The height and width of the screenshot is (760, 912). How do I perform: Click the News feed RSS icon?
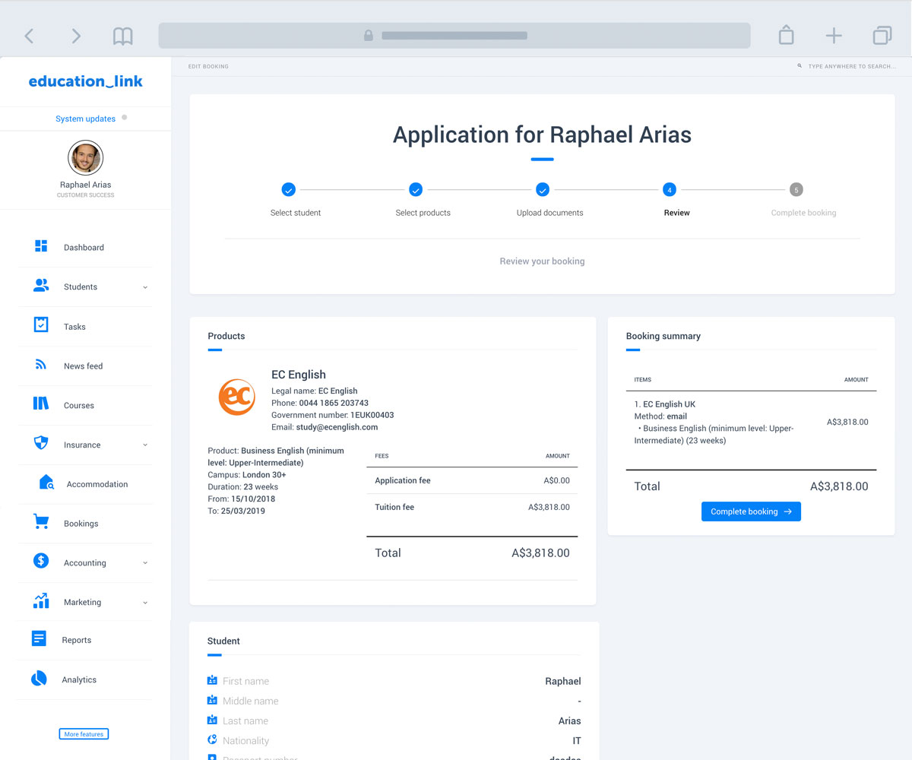[41, 365]
